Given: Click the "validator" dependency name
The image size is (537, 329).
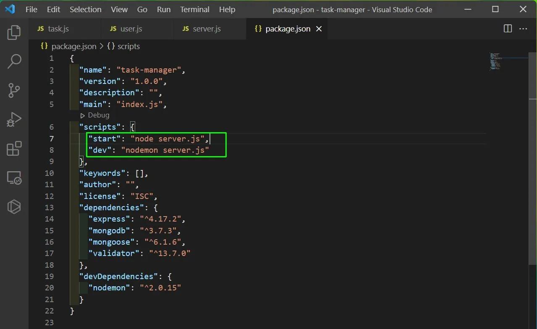Looking at the screenshot, I should [114, 253].
